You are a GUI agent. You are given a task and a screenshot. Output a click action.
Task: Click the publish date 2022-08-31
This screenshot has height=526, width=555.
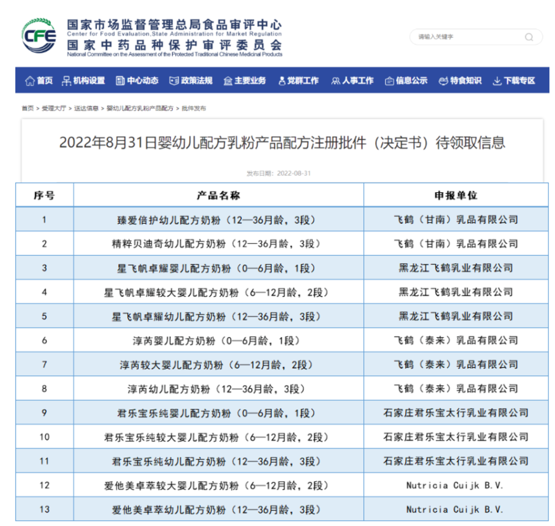click(x=294, y=173)
